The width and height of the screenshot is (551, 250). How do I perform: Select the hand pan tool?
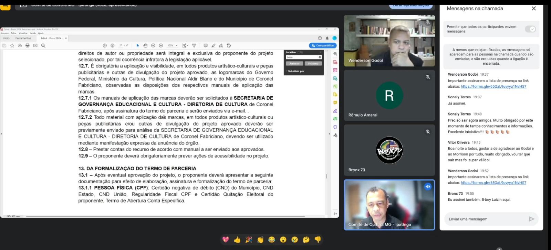coord(145,45)
